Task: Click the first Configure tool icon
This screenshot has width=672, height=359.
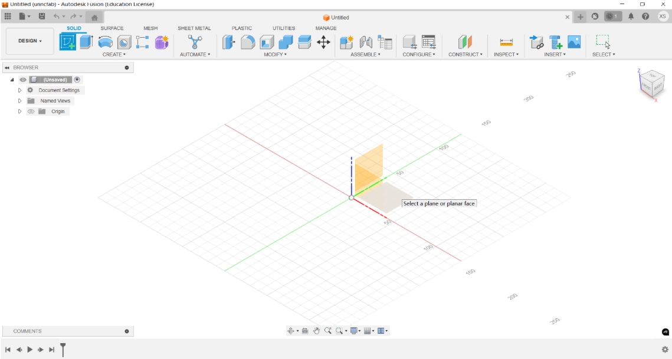Action: pyautogui.click(x=409, y=42)
